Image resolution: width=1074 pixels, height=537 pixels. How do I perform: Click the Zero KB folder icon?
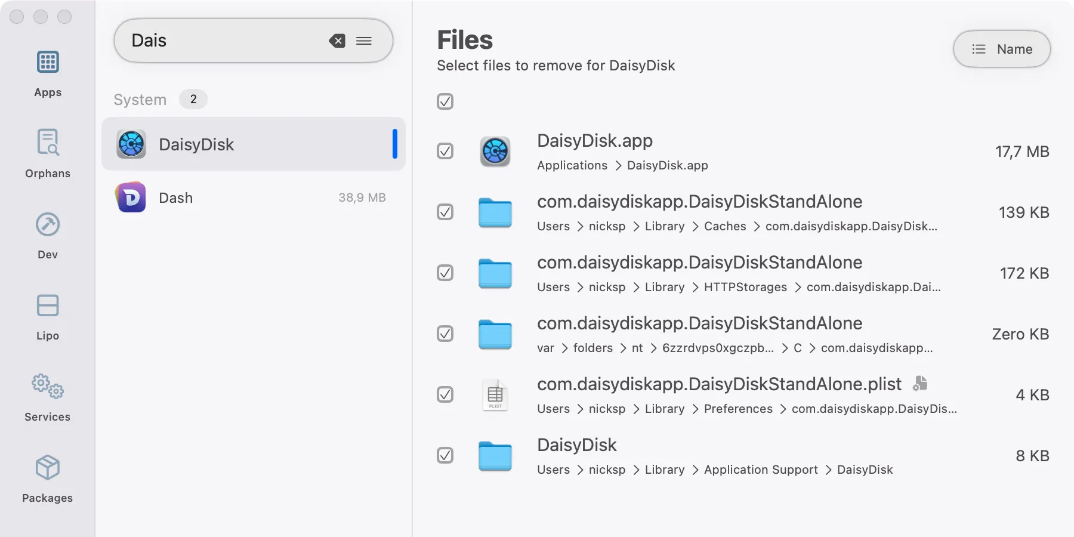point(495,334)
